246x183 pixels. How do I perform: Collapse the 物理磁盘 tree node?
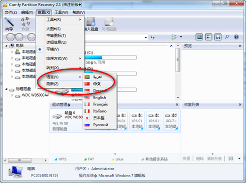pos(6,89)
